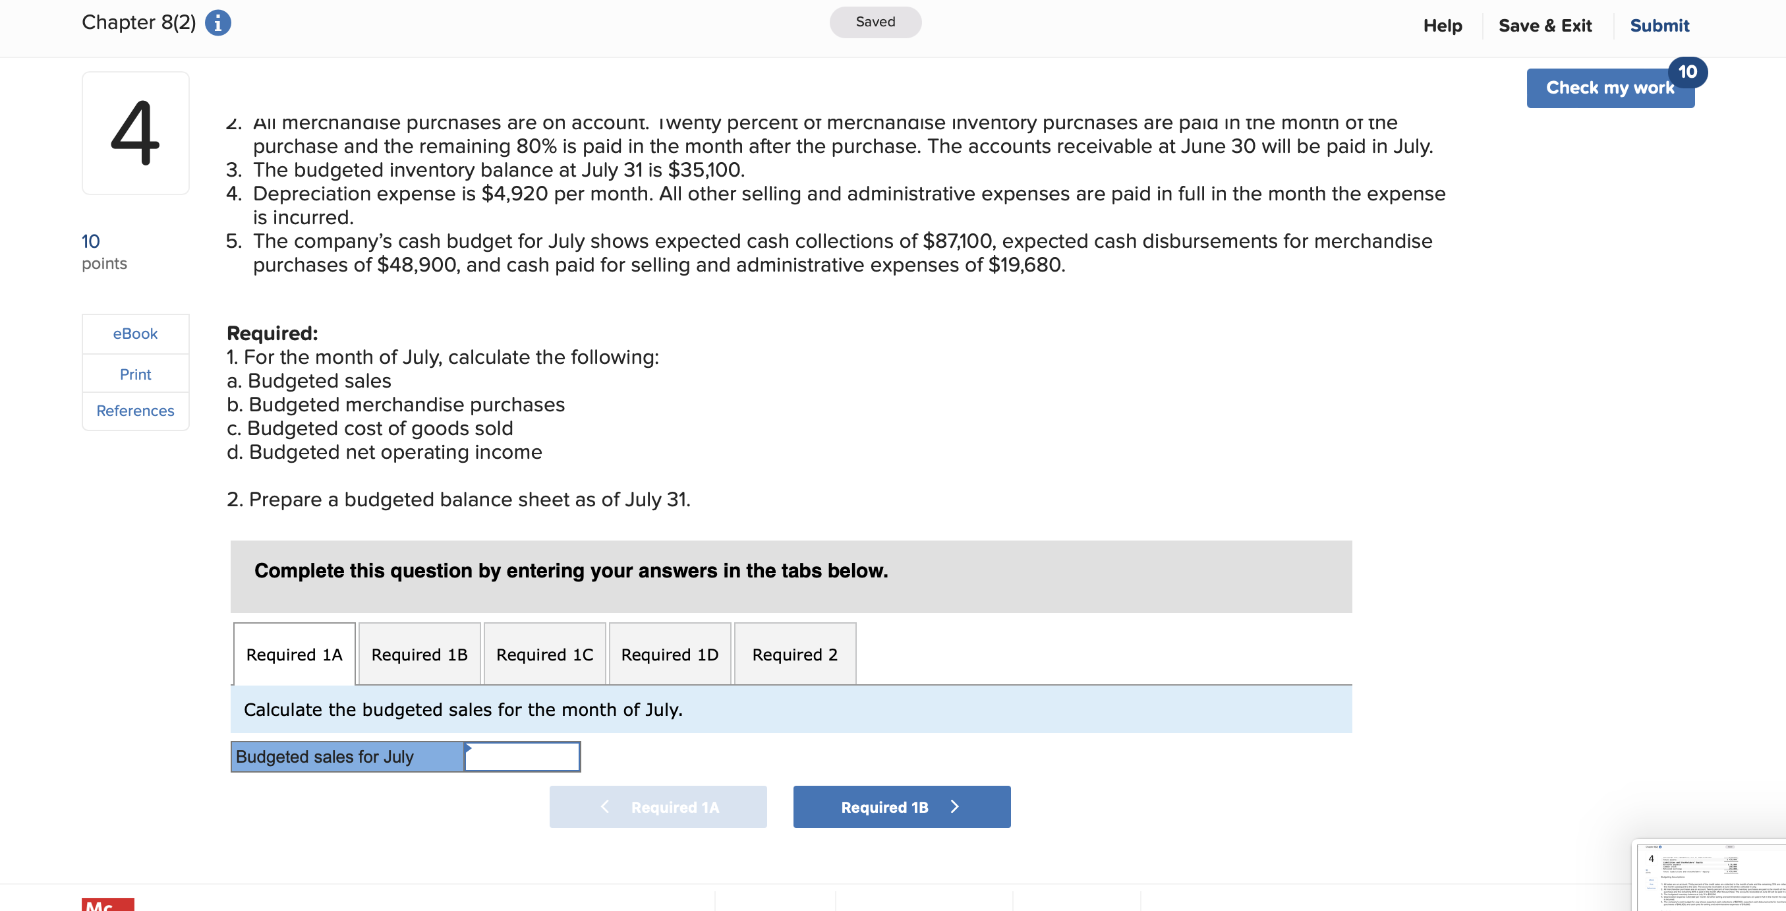Open the eBook link
The width and height of the screenshot is (1786, 911).
[x=135, y=334]
